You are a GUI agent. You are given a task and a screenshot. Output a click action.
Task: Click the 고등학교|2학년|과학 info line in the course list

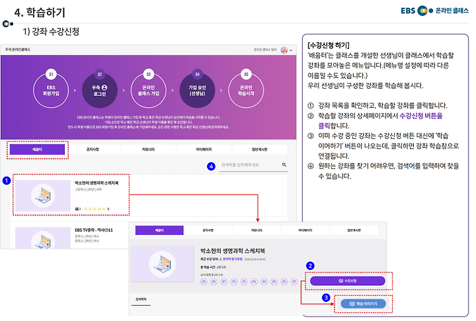(89, 189)
